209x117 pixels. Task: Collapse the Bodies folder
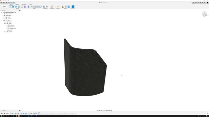[x=4, y=24]
